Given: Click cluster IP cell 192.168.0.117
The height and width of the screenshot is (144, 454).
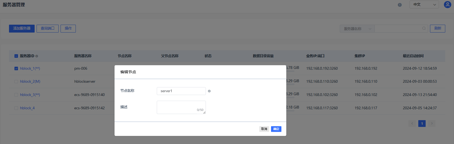Looking at the screenshot, I should 366,108.
